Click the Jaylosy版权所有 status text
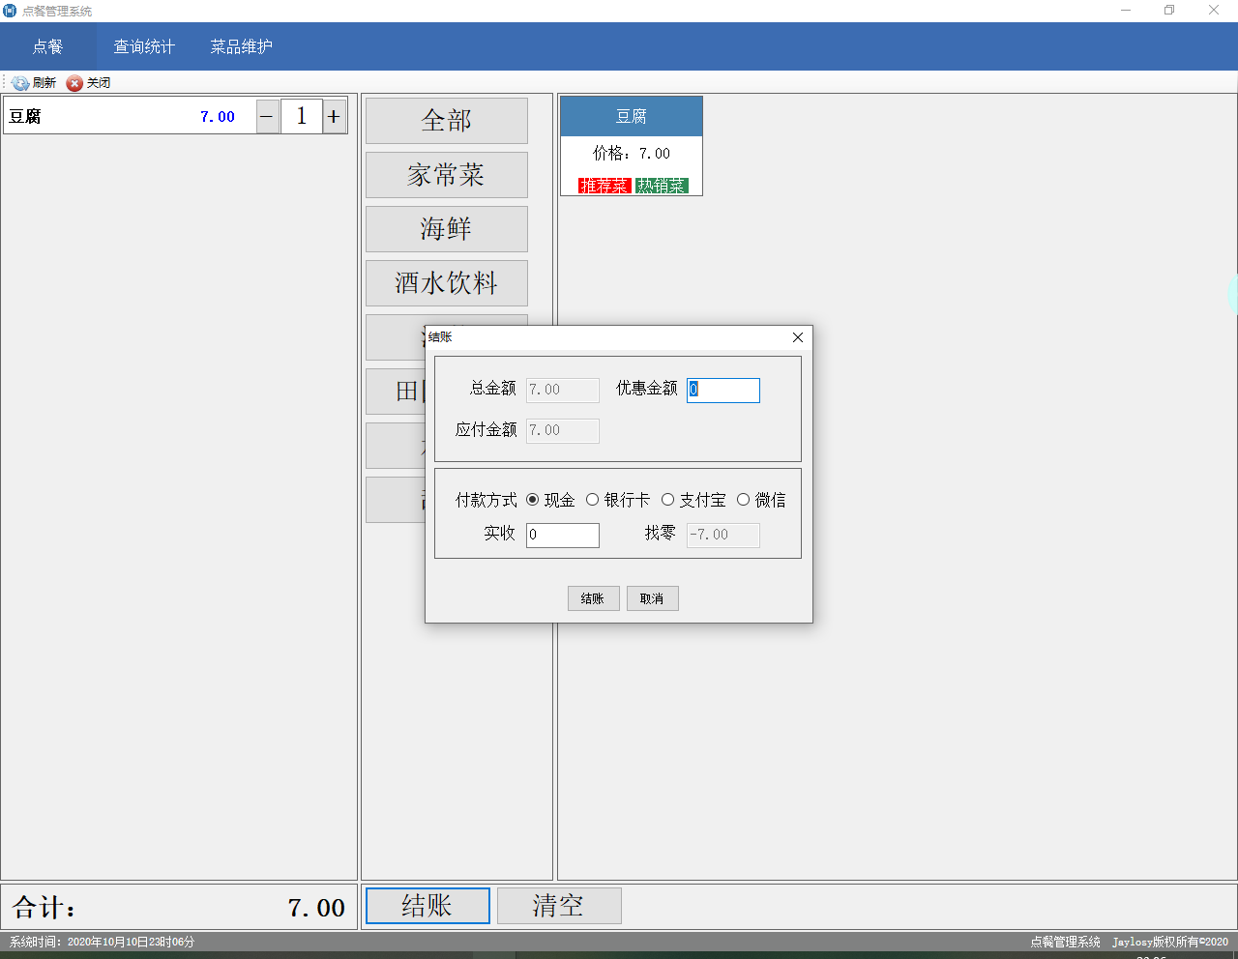 point(1170,942)
